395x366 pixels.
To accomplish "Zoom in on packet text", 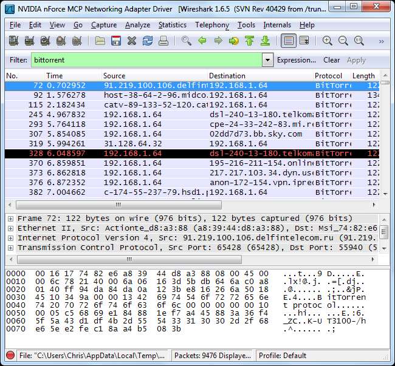I will 327,41.
